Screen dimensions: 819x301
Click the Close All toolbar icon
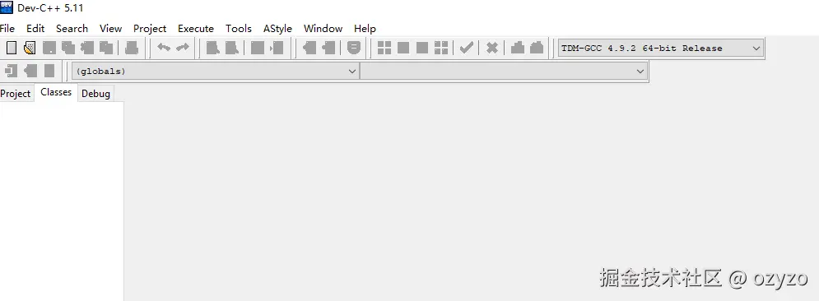tap(106, 48)
